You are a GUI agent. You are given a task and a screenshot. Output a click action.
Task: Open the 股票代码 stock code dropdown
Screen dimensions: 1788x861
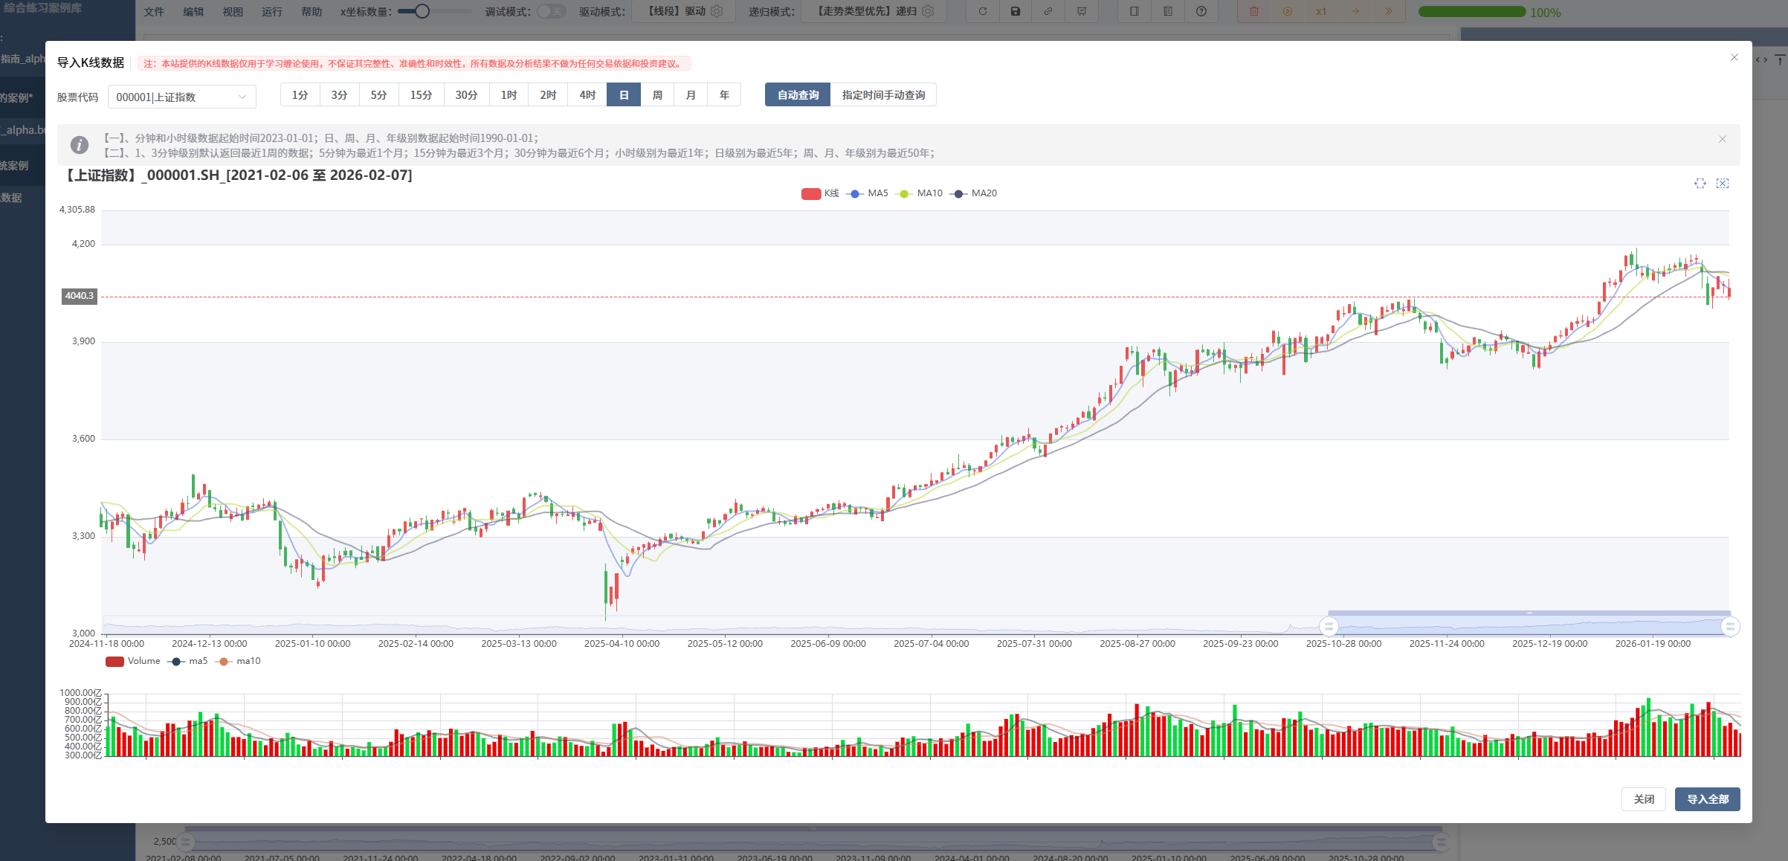pos(181,97)
